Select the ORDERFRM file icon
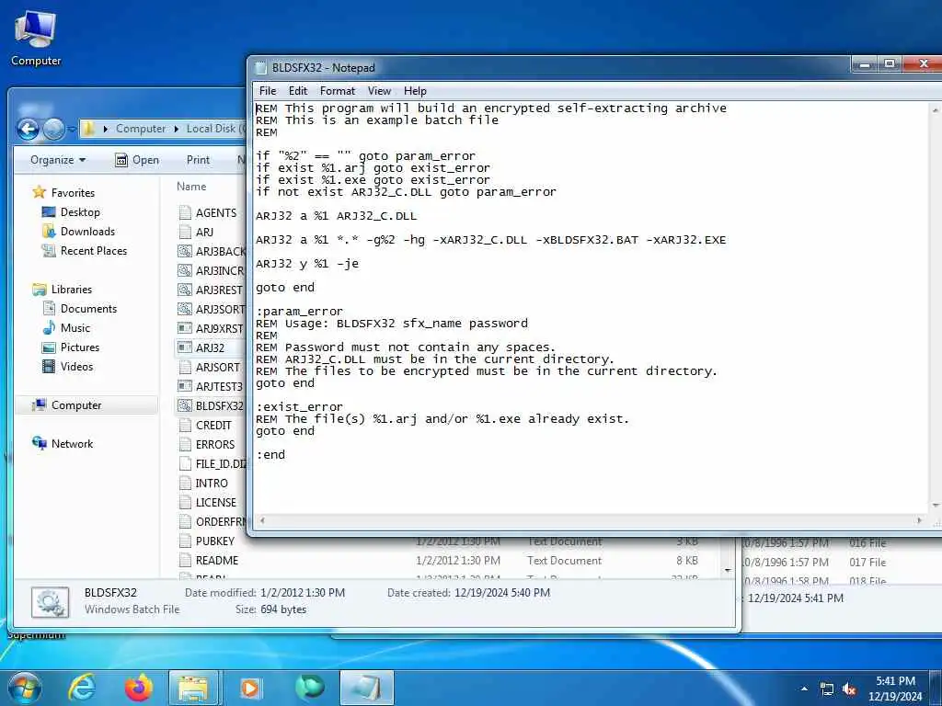Viewport: 942px width, 706px height. tap(185, 522)
